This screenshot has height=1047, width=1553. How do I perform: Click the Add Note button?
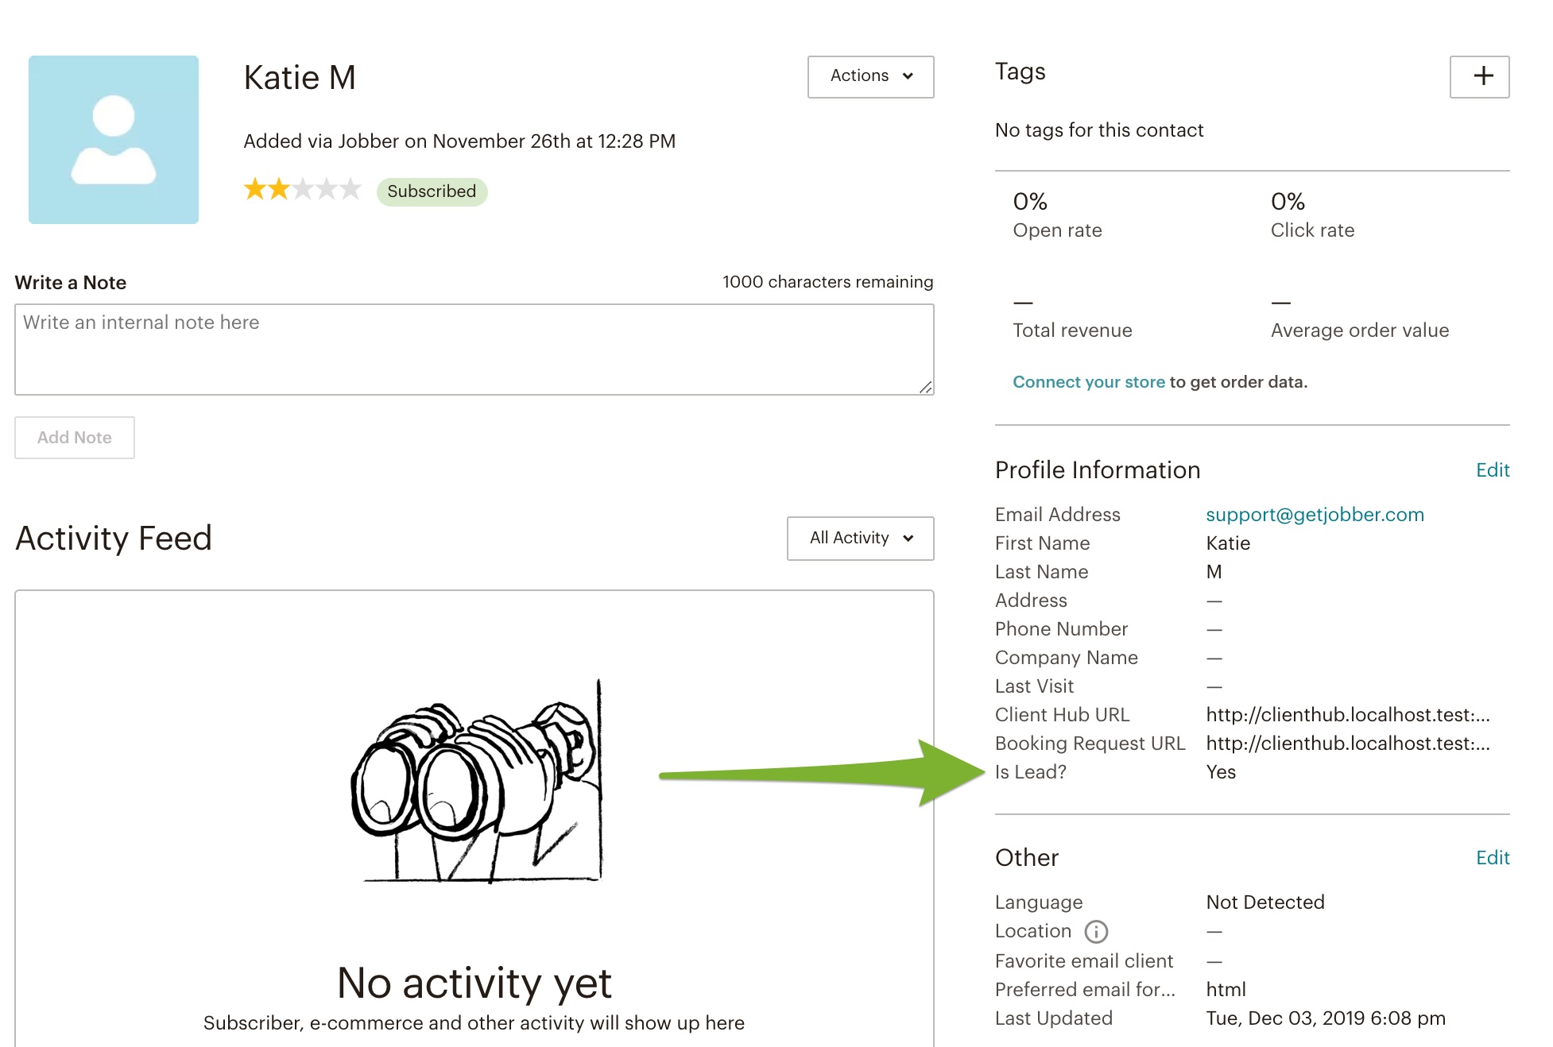(x=74, y=437)
